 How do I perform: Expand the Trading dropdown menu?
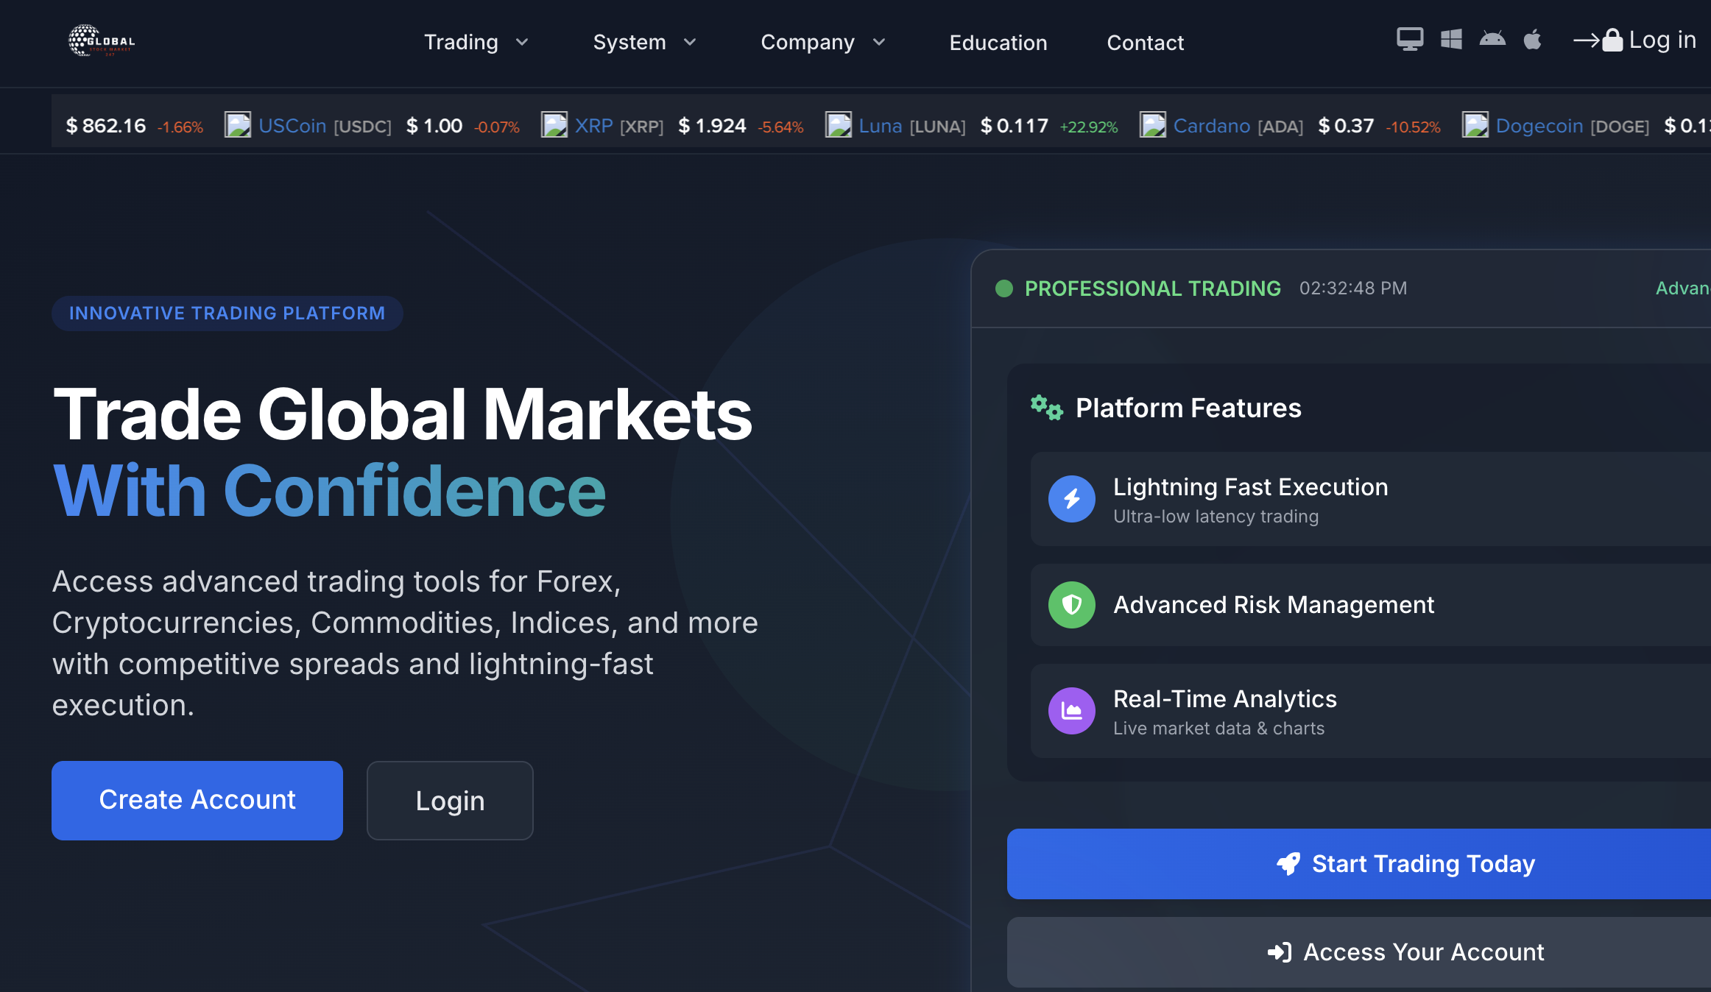(x=476, y=42)
